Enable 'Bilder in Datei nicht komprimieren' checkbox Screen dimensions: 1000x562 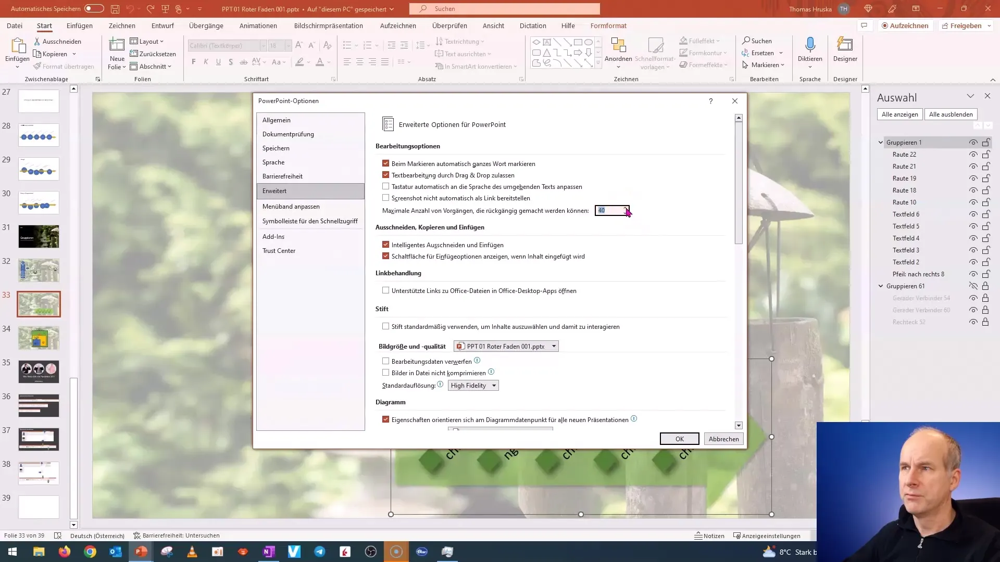tap(386, 372)
